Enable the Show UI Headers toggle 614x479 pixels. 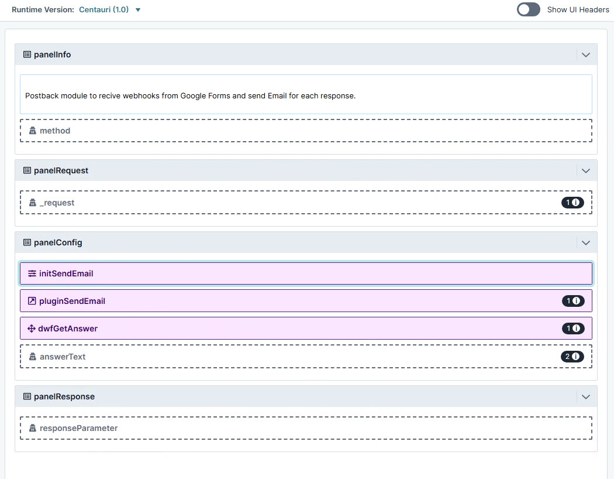click(x=528, y=9)
